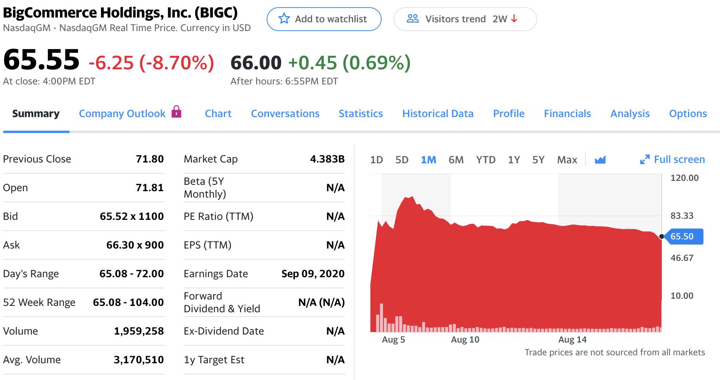Screen dimensions: 720x380
Task: Open the Conversations tab
Action: [x=285, y=114]
